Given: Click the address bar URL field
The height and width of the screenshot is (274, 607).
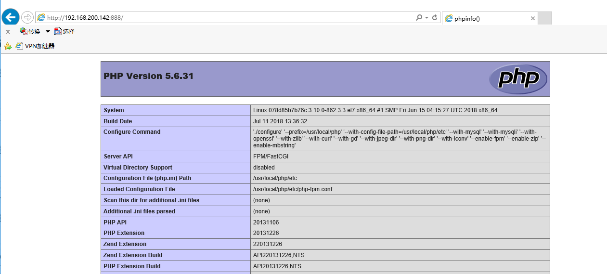Looking at the screenshot, I should coord(217,17).
